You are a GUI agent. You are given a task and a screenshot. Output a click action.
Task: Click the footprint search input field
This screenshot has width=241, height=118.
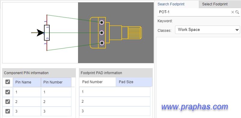coord(194,12)
